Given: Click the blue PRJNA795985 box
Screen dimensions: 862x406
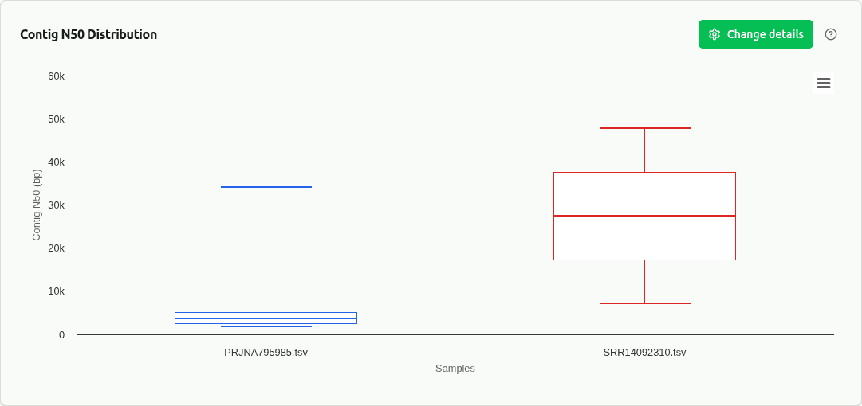Looking at the screenshot, I should click(x=266, y=315).
